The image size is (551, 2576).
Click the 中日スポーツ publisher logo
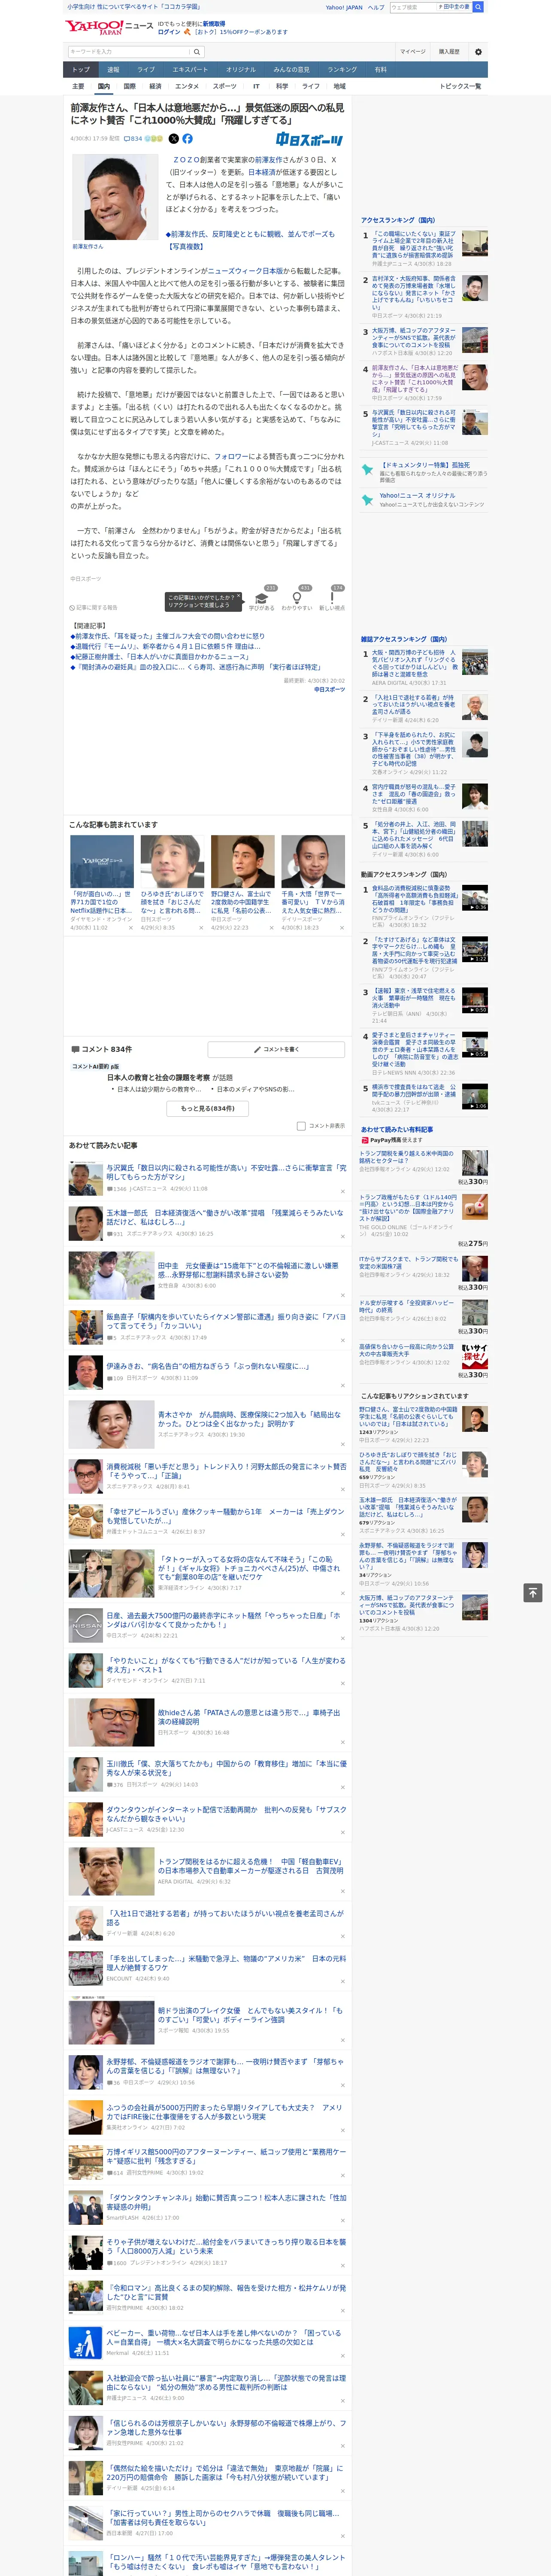point(310,140)
